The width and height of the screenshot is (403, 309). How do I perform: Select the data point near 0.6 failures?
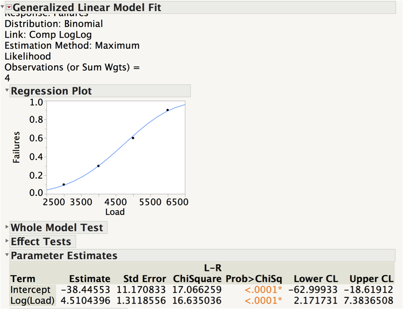point(133,138)
